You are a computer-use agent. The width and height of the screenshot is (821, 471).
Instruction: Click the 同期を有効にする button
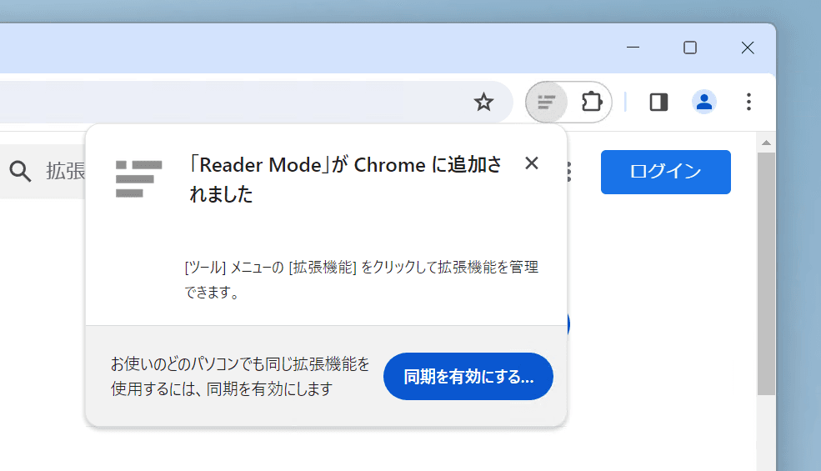pyautogui.click(x=468, y=376)
